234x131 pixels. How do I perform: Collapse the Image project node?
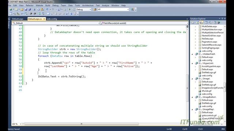click(x=192, y=79)
